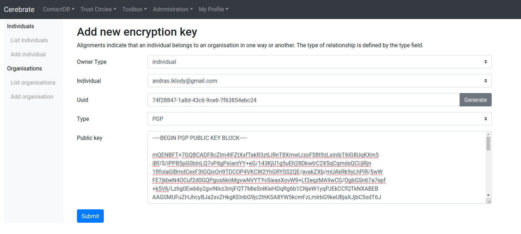
Task: Navigate to Add individual
Action: [28, 54]
